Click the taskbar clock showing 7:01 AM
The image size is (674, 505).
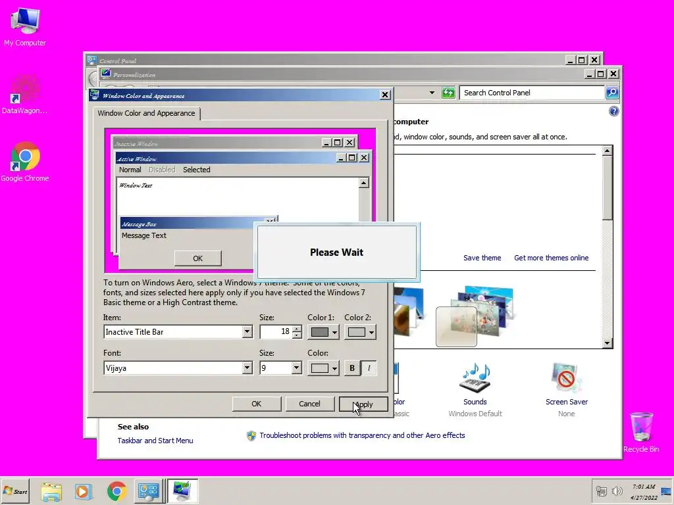644,492
